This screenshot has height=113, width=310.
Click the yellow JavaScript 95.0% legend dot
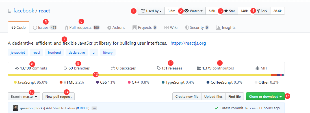point(15,82)
